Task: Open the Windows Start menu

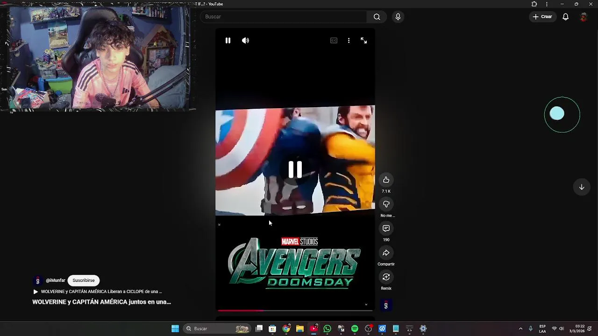Action: (175, 329)
